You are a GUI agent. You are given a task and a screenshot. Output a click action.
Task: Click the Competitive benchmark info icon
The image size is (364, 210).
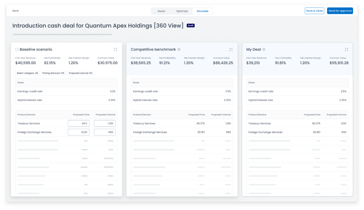[x=179, y=50]
